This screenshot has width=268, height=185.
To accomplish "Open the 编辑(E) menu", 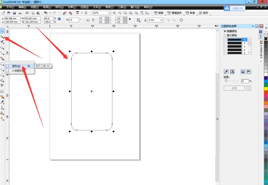I will pos(23,7).
